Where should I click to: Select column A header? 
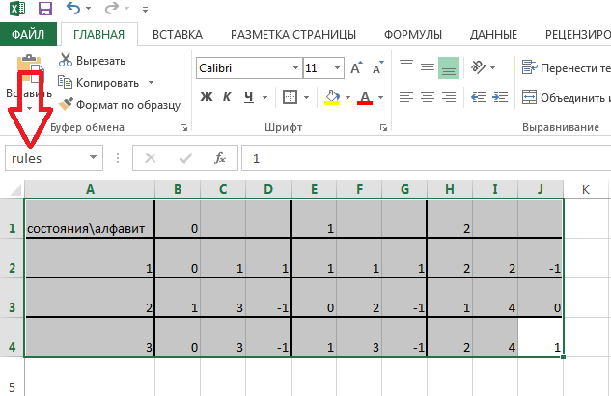90,190
